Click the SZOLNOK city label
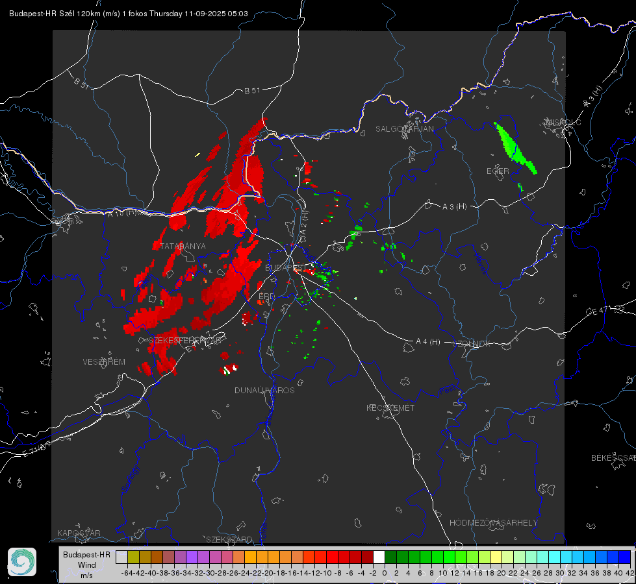The width and height of the screenshot is (636, 584). 472,344
